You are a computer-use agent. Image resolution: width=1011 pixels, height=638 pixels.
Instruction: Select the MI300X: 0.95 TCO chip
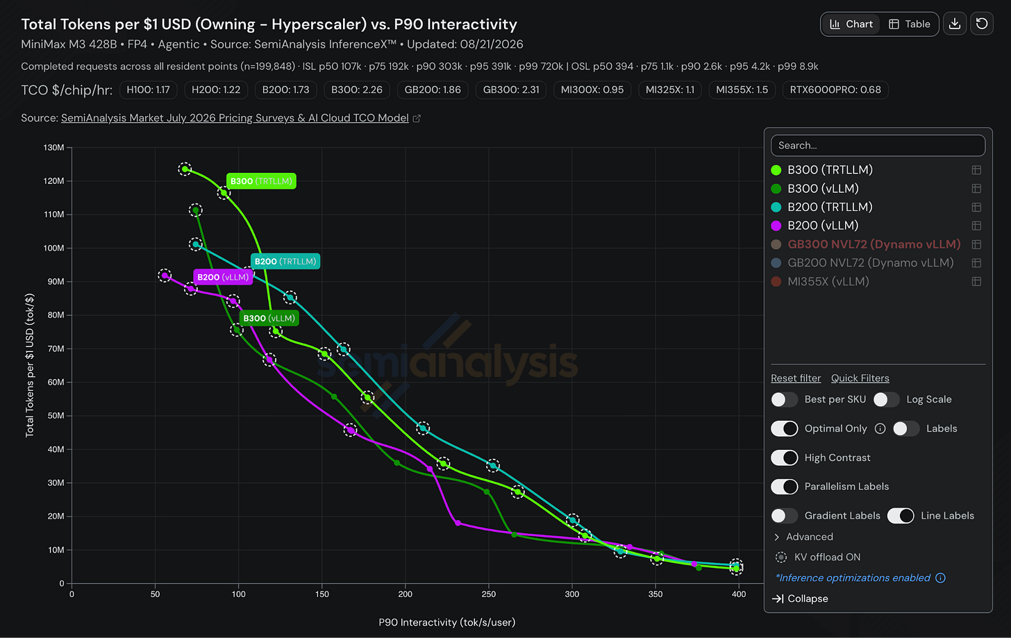(592, 90)
